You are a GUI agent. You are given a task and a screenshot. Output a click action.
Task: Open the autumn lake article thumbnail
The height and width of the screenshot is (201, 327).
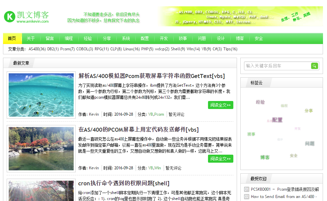(41, 149)
